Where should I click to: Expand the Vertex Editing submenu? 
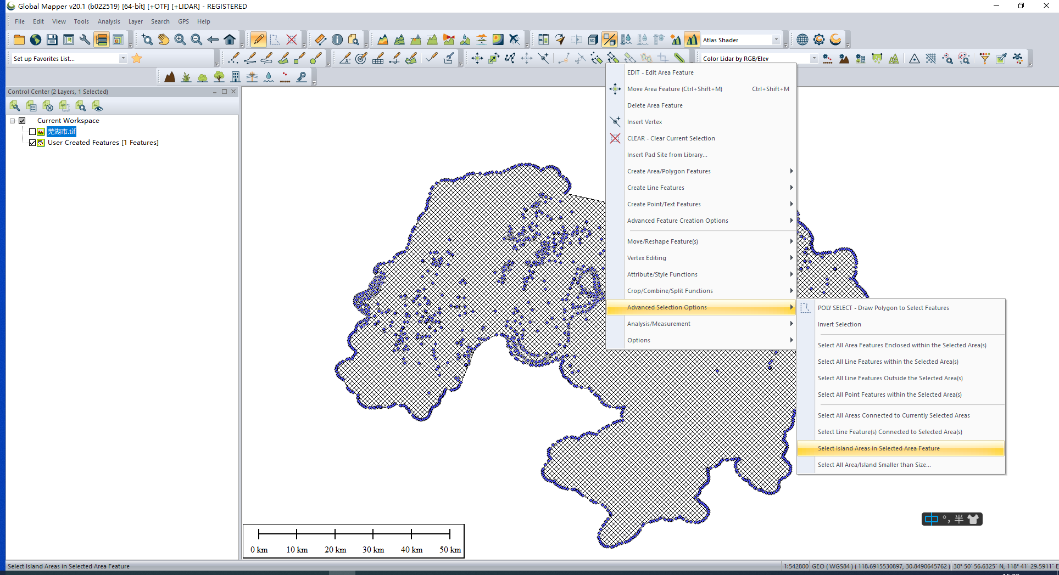[701, 258]
